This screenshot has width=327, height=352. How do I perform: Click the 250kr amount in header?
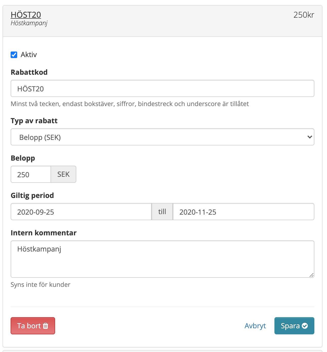pos(303,15)
